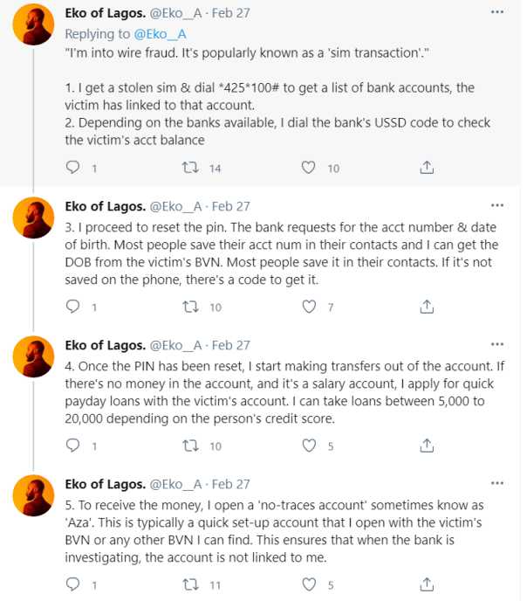Like the tweet with 10 likes
The height and width of the screenshot is (601, 527).
click(x=308, y=168)
